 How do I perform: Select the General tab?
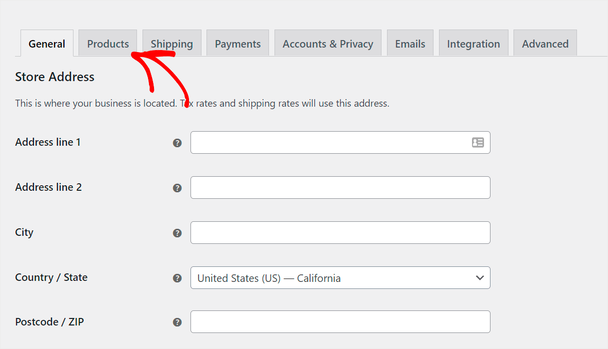tap(47, 44)
